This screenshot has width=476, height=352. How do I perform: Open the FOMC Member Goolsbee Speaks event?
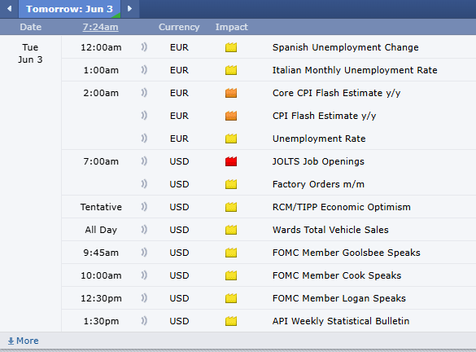coord(347,253)
